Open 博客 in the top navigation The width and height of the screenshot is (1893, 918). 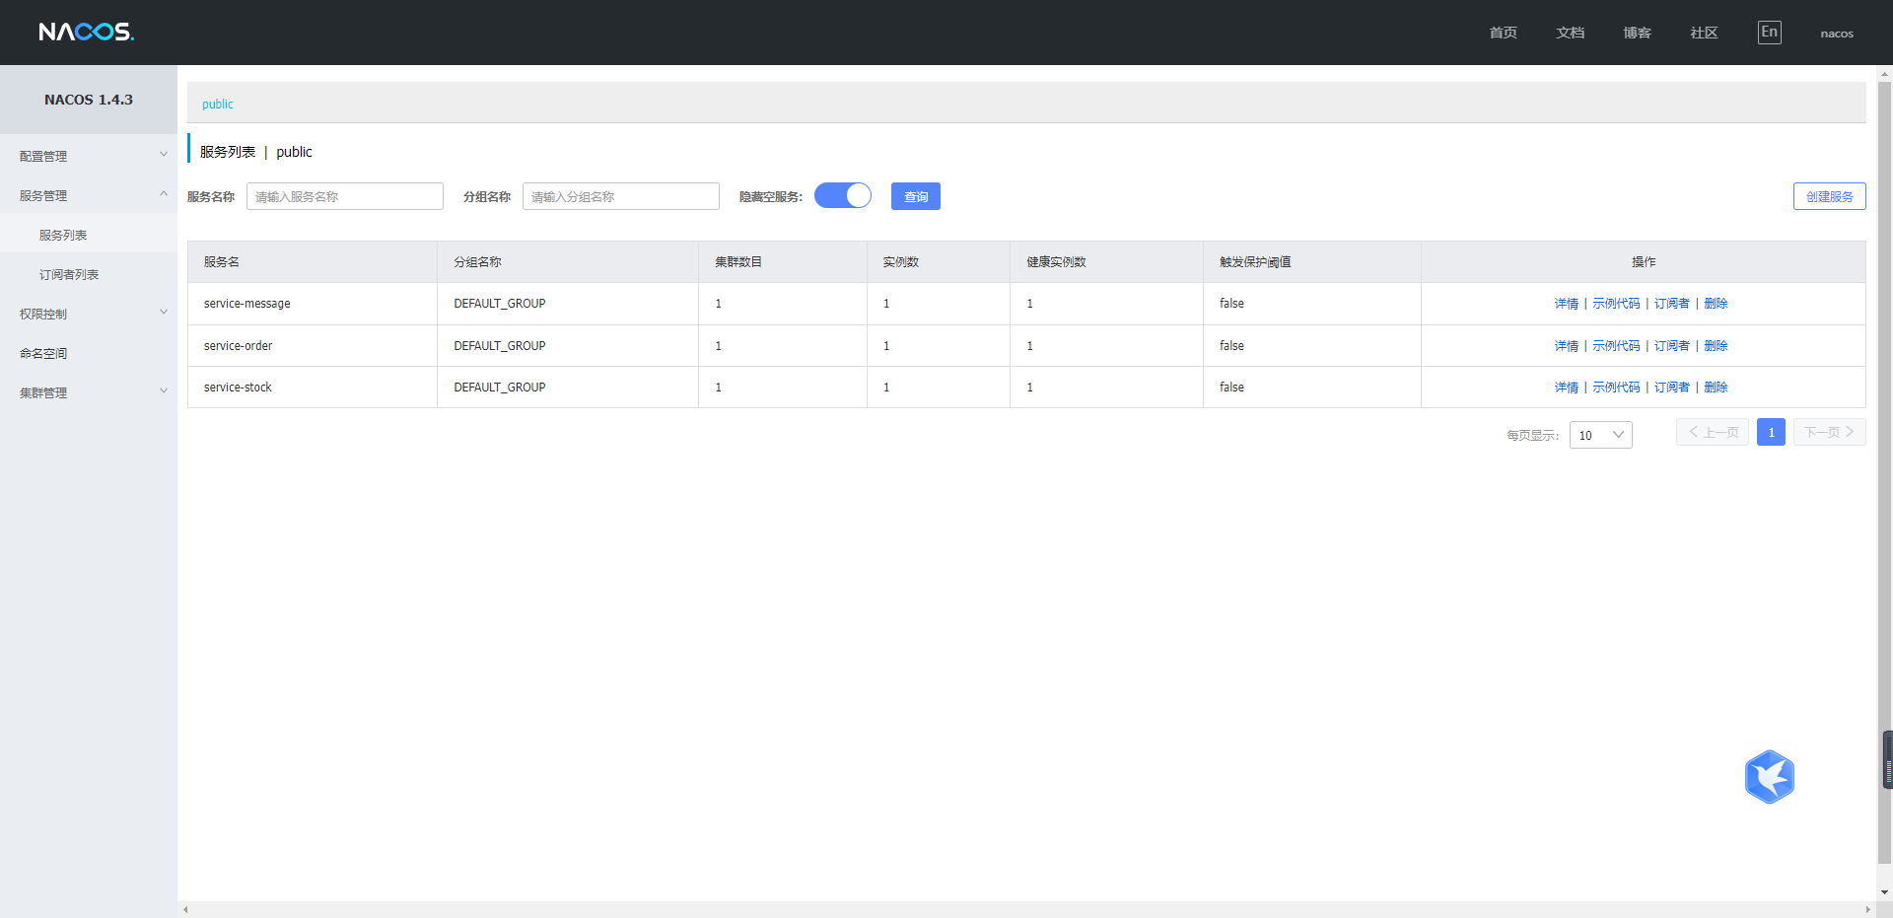point(1637,33)
